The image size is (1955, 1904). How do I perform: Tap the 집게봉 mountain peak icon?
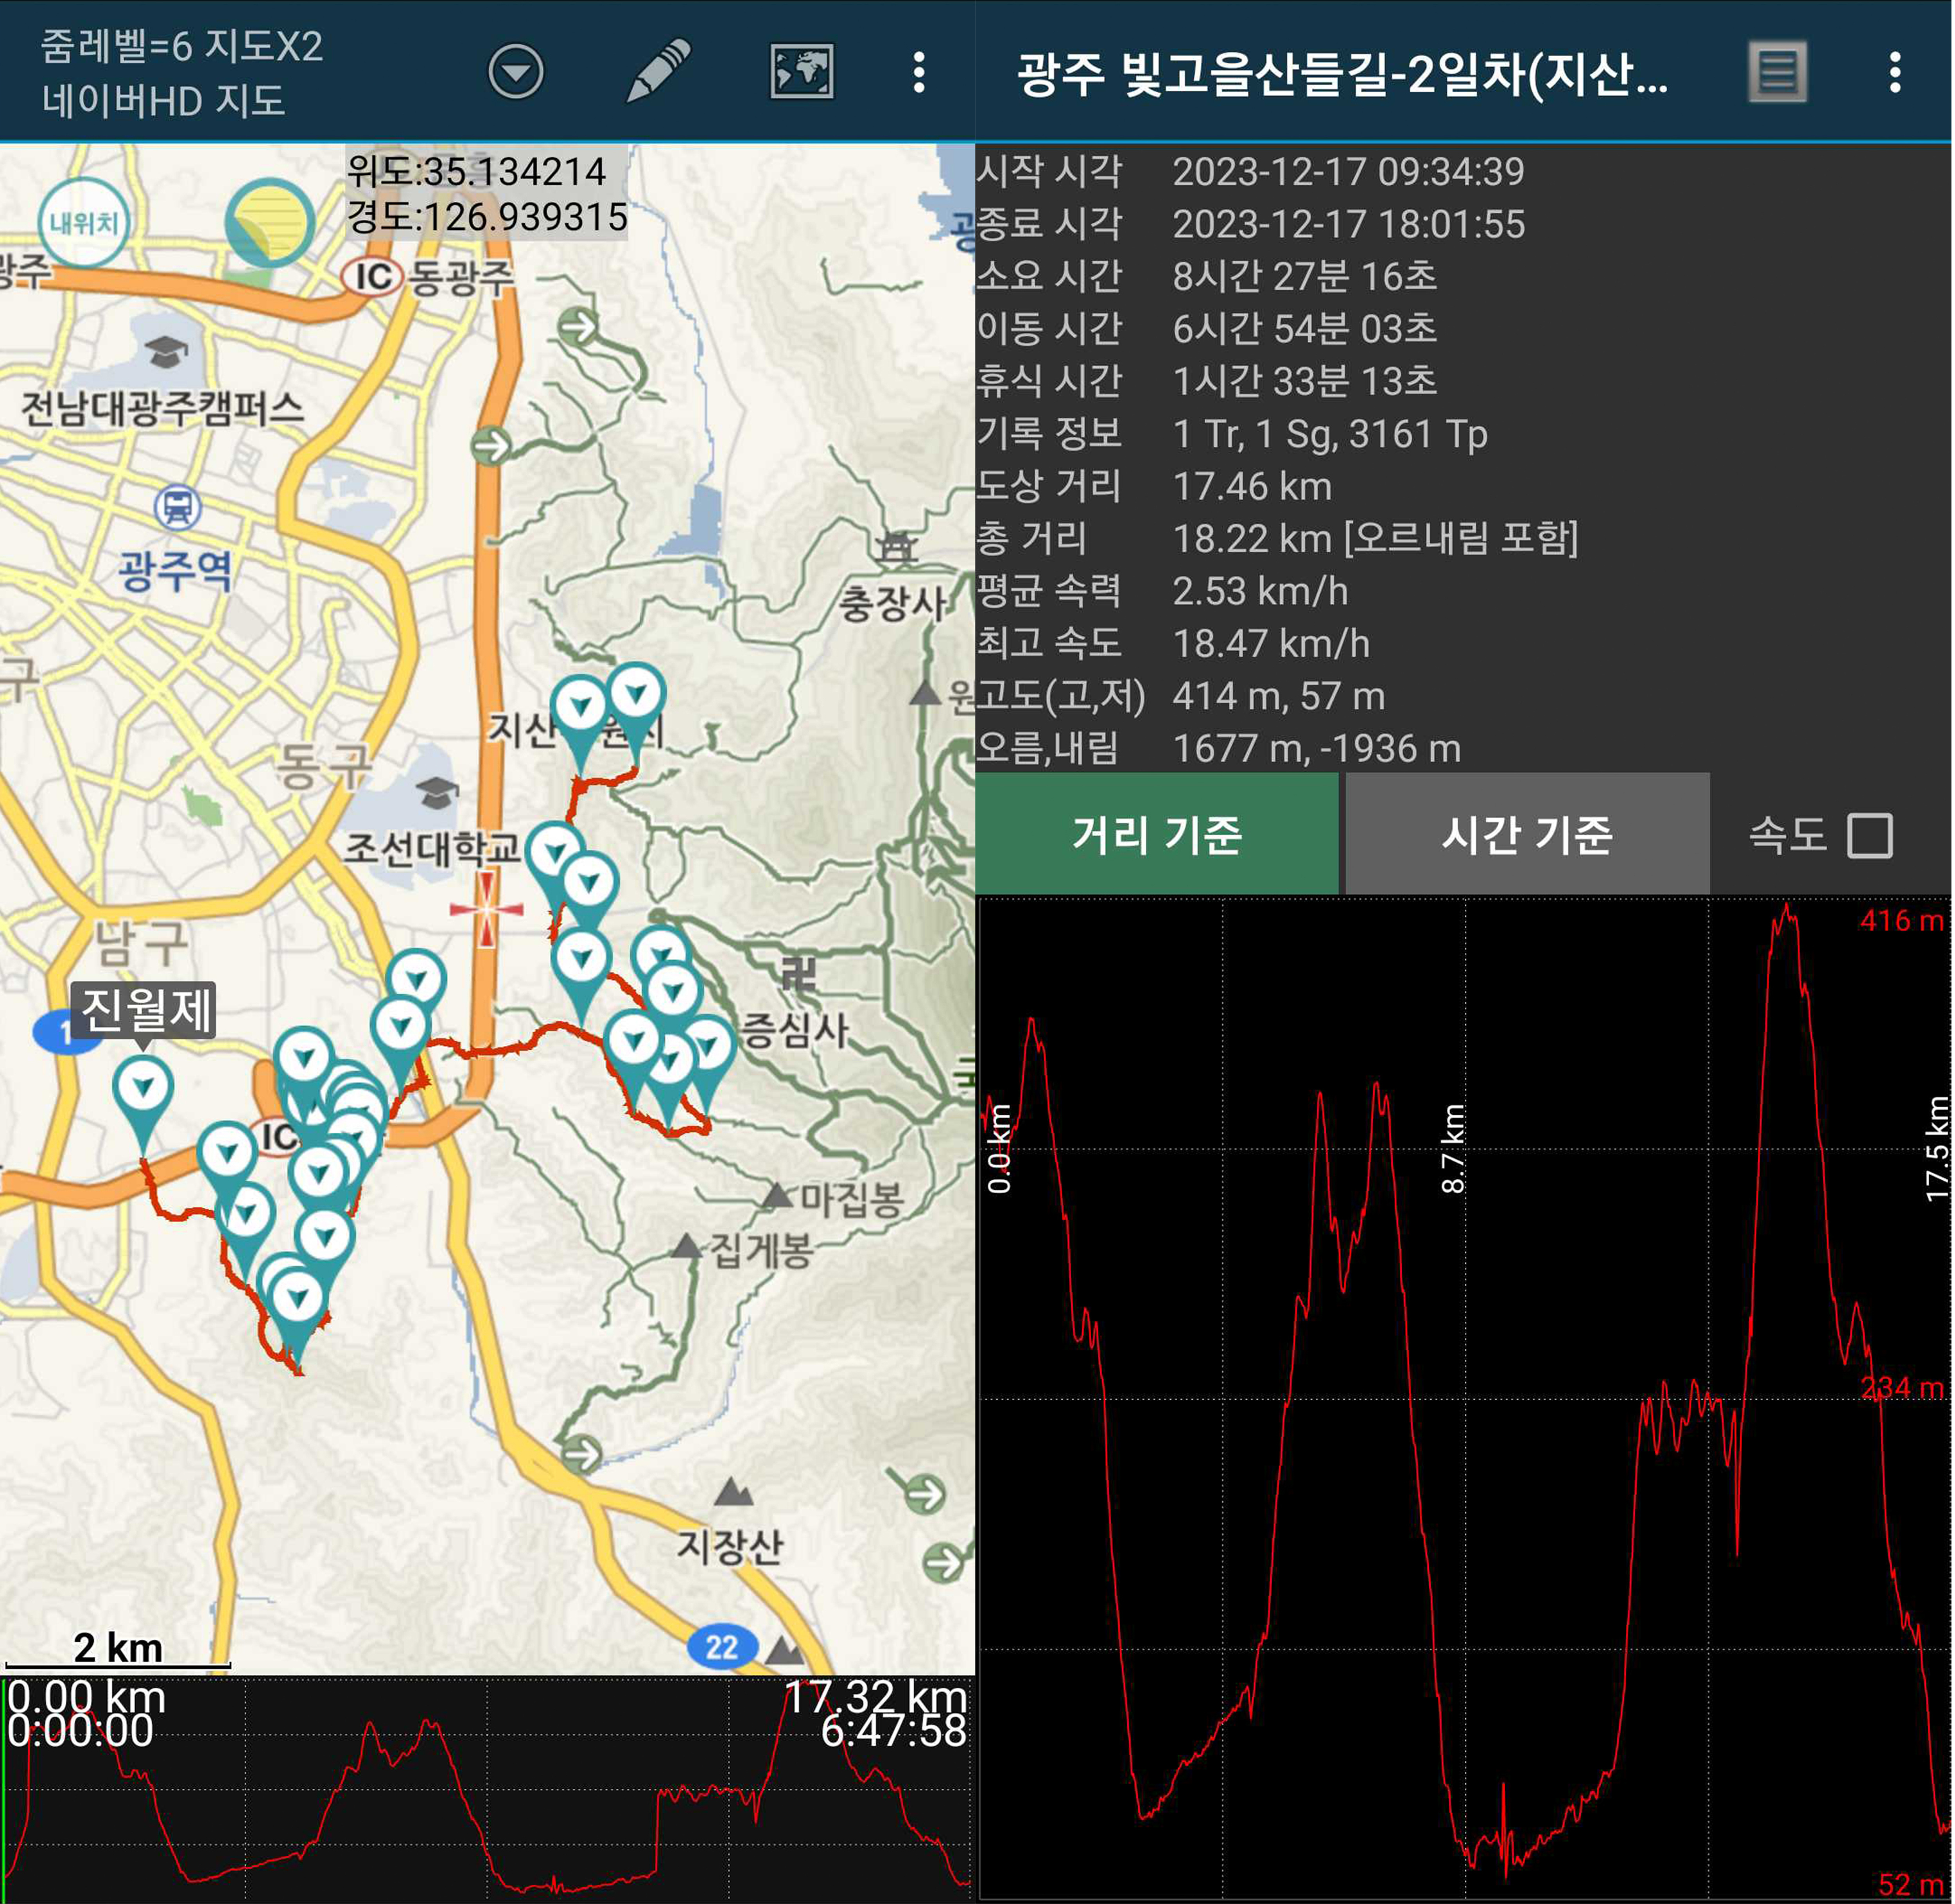687,1246
